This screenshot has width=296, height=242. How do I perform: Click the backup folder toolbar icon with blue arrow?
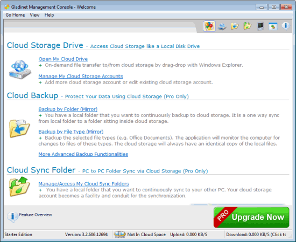pyautogui.click(x=235, y=26)
